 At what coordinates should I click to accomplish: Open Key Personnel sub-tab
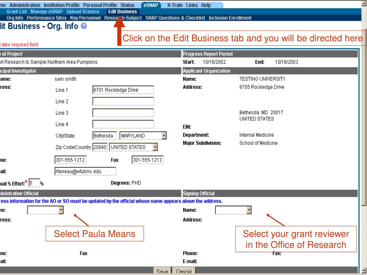click(x=85, y=18)
